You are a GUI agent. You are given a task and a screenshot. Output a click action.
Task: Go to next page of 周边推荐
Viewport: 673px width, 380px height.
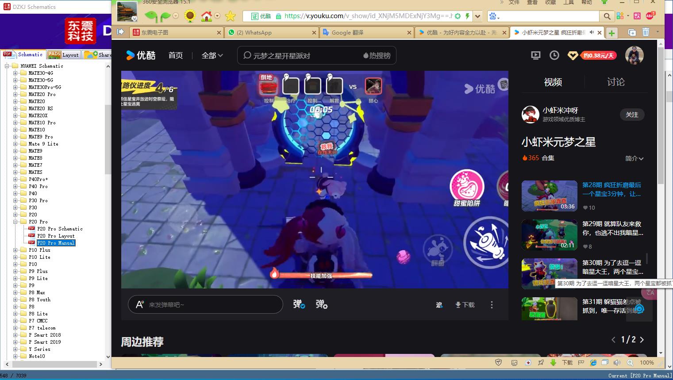642,340
